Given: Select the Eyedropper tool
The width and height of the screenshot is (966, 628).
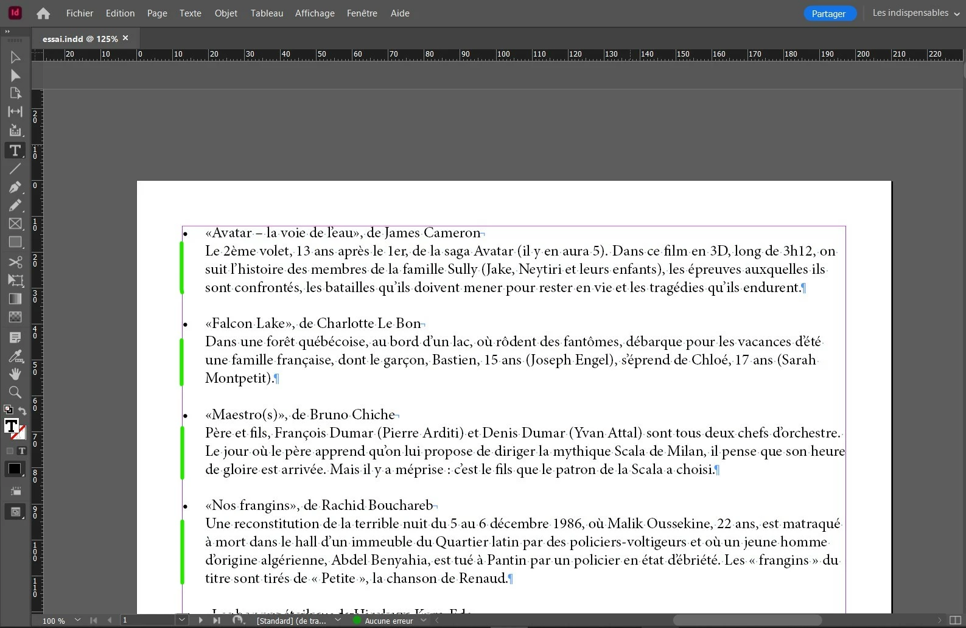Looking at the screenshot, I should pos(15,356).
